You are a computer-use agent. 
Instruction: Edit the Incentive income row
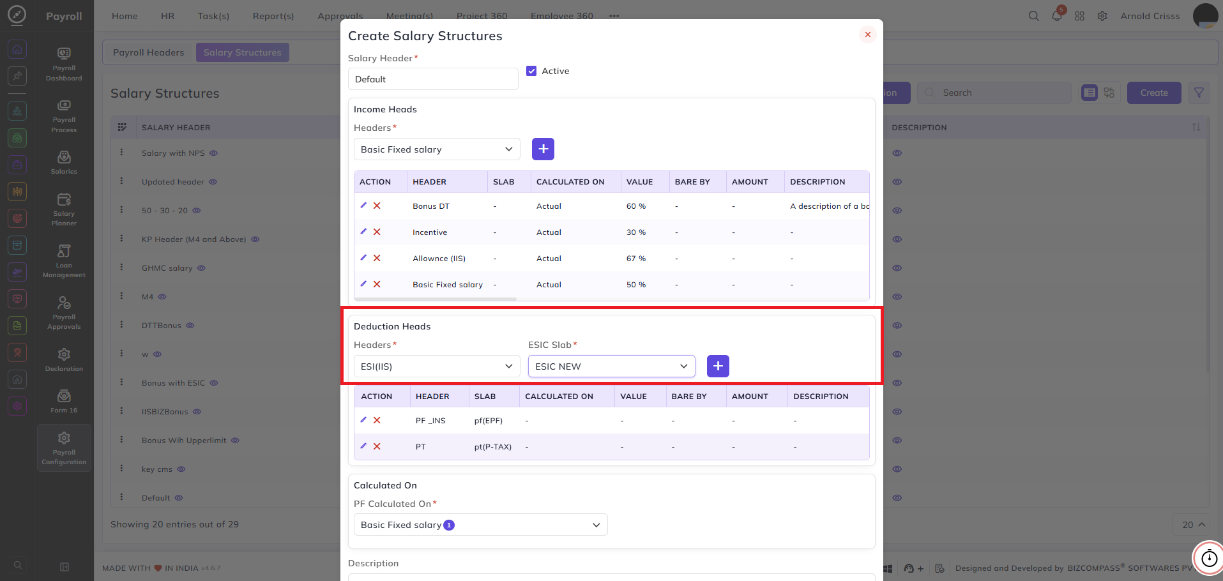tap(363, 232)
